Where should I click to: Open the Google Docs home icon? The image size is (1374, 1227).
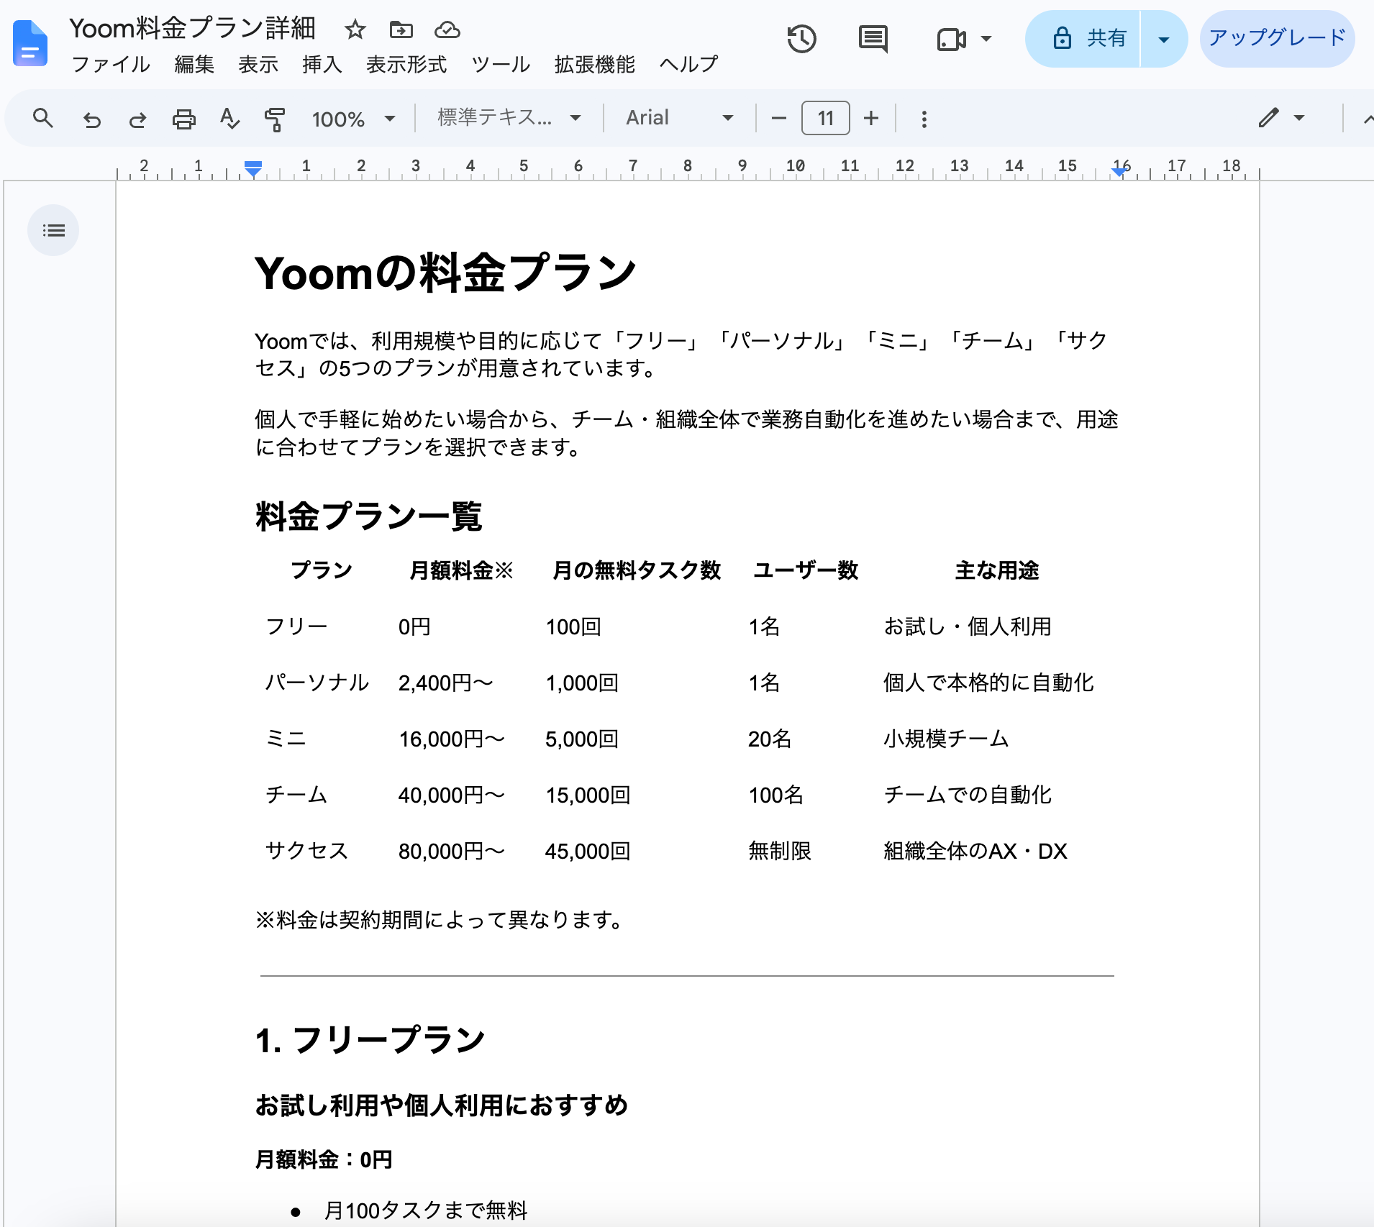click(x=30, y=43)
